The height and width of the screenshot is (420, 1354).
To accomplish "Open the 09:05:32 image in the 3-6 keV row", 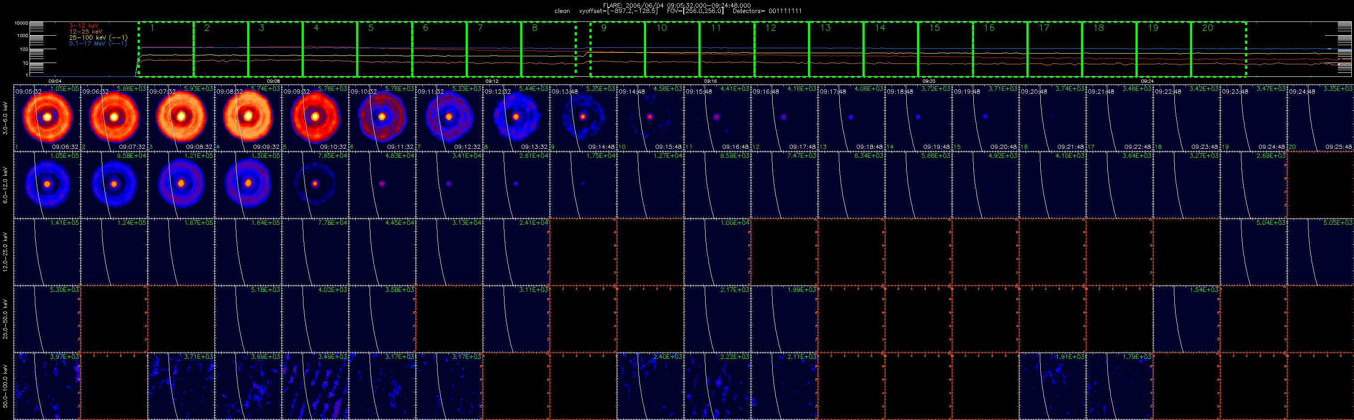I will point(47,118).
